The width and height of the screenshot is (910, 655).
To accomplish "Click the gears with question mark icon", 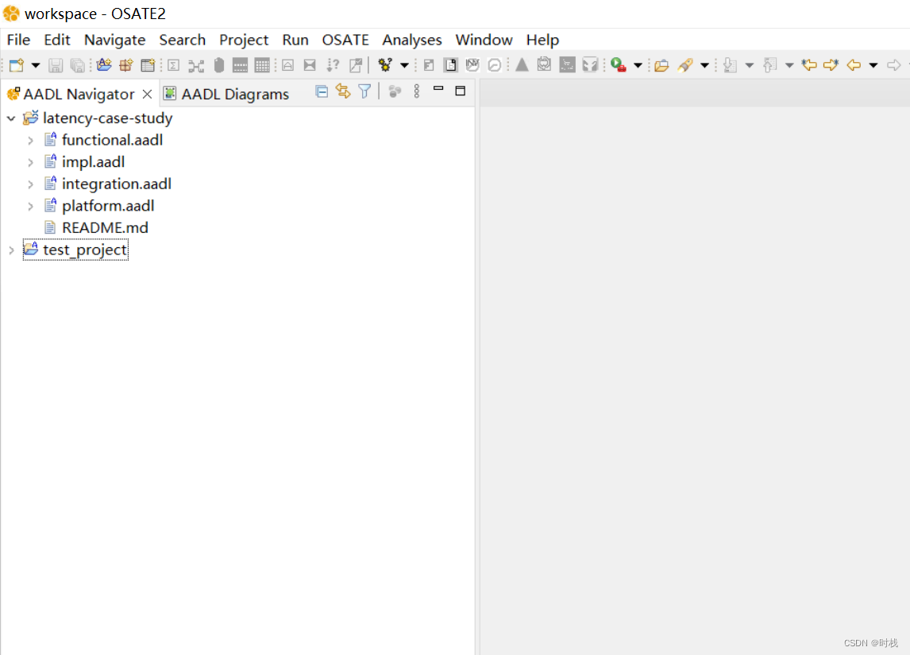I will click(385, 65).
